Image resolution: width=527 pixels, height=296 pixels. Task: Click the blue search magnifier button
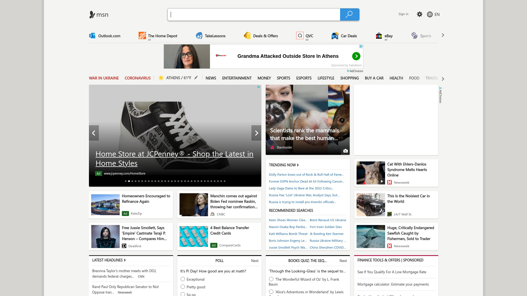349,15
